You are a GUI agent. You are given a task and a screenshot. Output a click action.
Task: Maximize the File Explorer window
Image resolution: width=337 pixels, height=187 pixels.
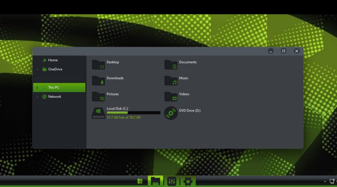tap(283, 51)
